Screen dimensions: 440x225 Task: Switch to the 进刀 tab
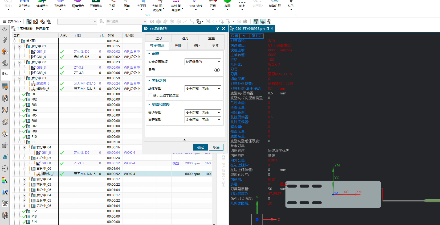point(159,38)
